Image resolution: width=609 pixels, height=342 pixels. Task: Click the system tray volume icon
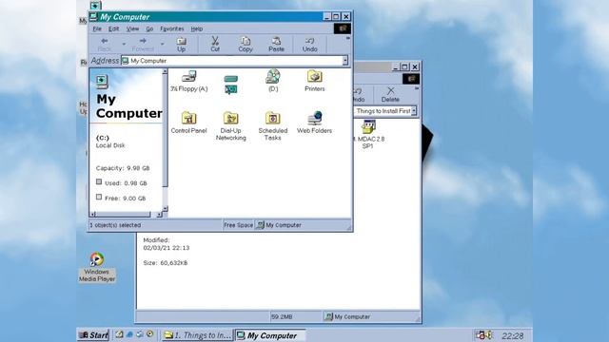[x=489, y=335]
